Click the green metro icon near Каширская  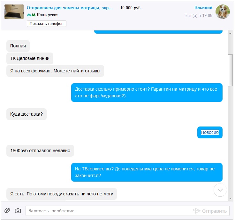point(31,15)
